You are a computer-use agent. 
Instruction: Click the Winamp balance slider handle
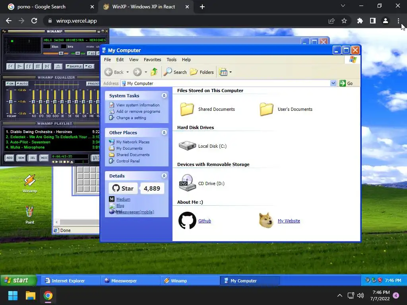click(x=78, y=54)
